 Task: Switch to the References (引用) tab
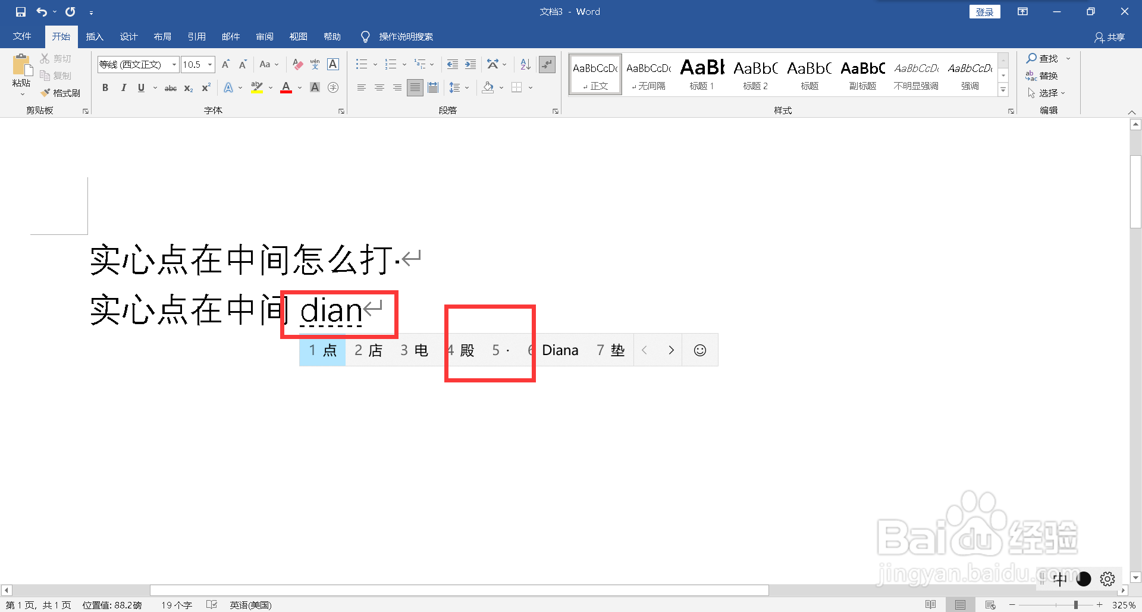coord(196,37)
